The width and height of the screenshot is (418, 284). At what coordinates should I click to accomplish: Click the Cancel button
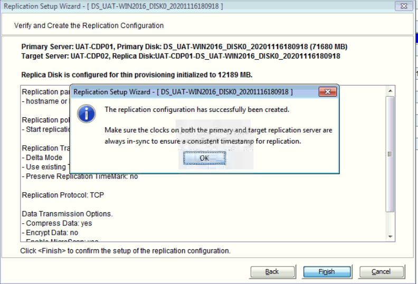[x=382, y=271]
